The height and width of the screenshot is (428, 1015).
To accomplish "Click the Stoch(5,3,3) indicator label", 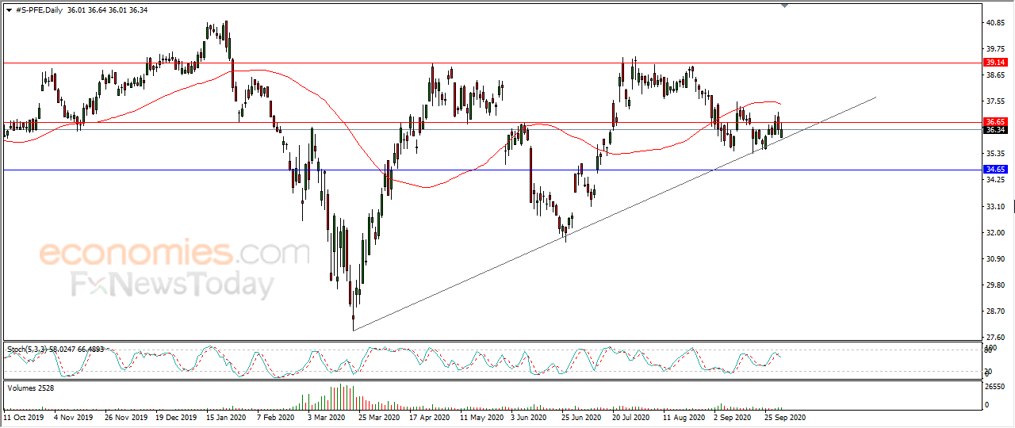I will pyautogui.click(x=32, y=349).
